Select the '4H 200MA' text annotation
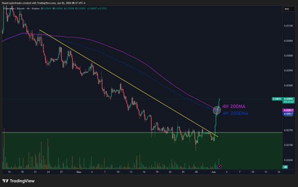Image resolution: width=298 pixels, height=187 pixels. pos(234,106)
